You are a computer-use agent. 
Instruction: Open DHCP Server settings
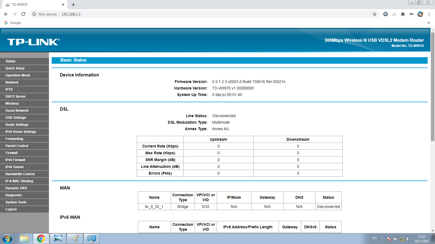point(24,97)
